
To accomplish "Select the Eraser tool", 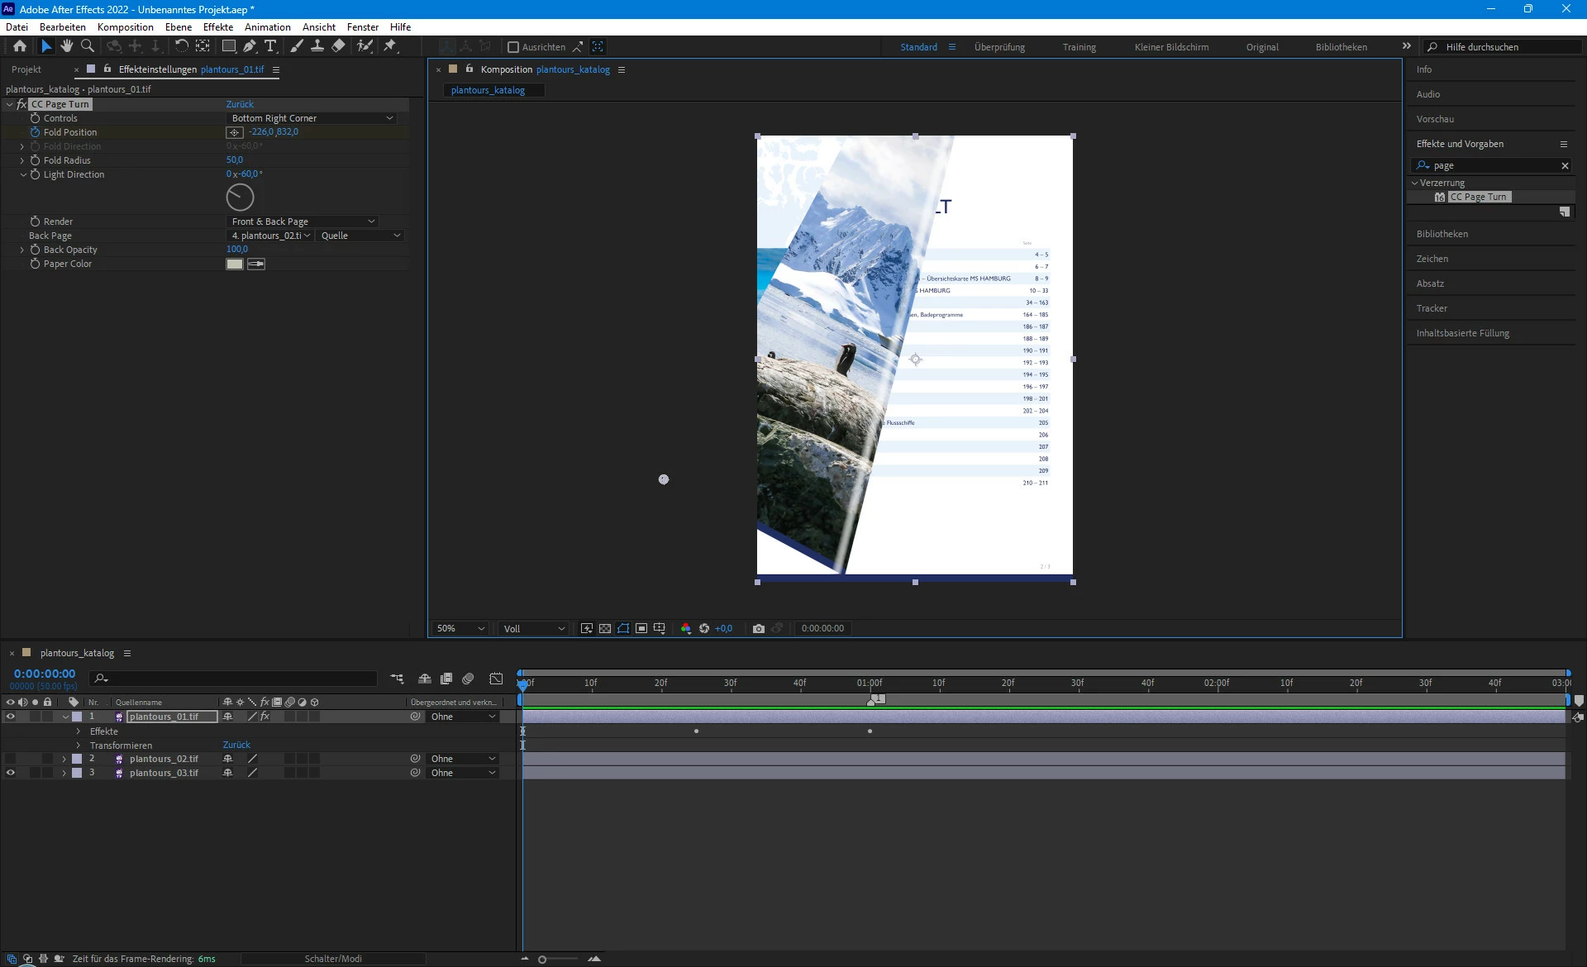I will (338, 46).
